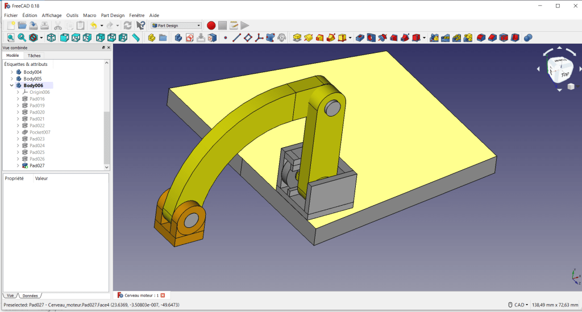Screen dimensions: 582x312
Task: Expand the Pad027 tree item
Action: 18,165
